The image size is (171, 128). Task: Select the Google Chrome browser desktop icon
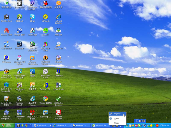tap(46, 100)
